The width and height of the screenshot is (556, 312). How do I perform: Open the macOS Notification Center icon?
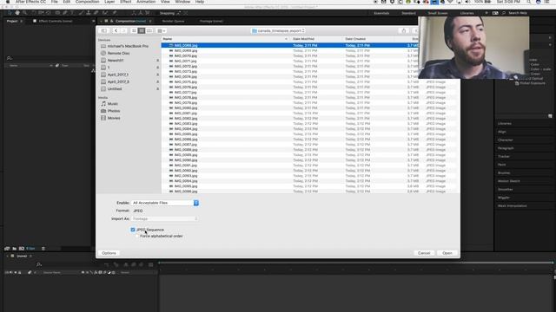tap(547, 2)
